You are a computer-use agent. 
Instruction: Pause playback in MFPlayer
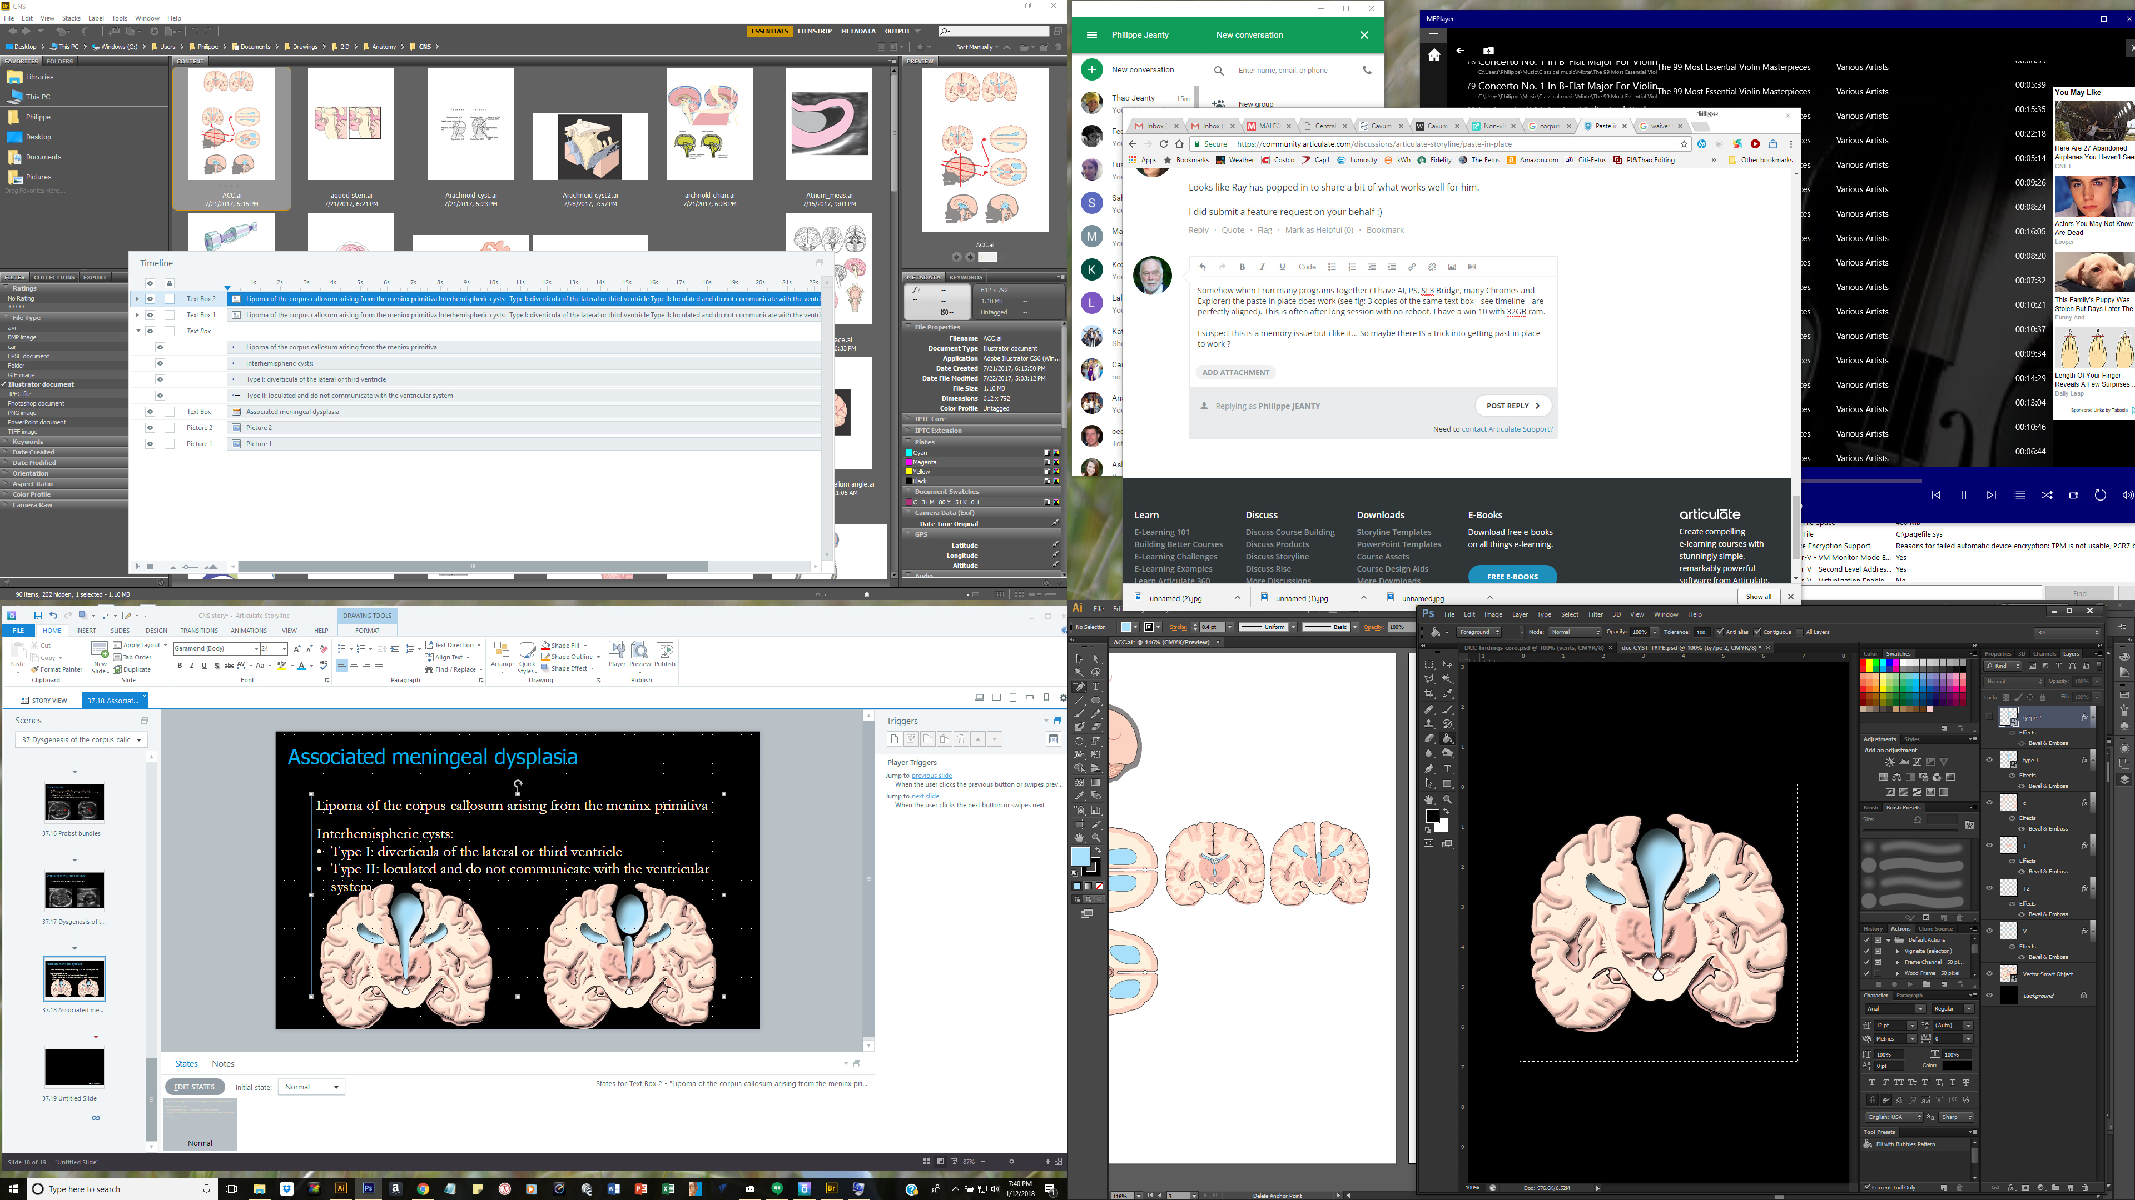click(x=1963, y=495)
